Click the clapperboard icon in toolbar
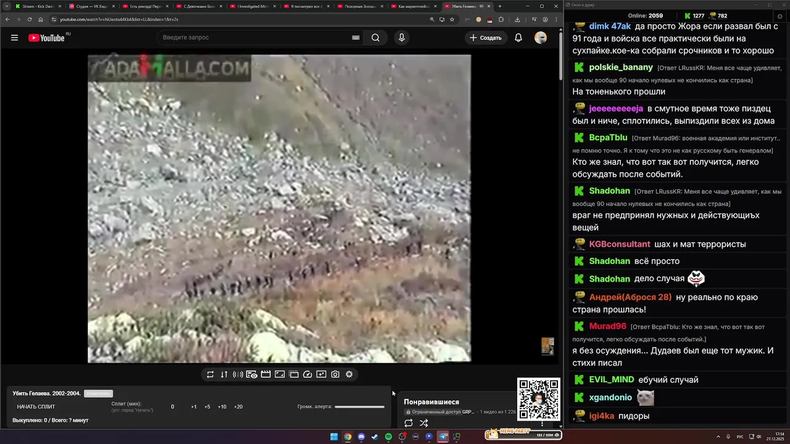790x444 pixels. click(x=265, y=374)
